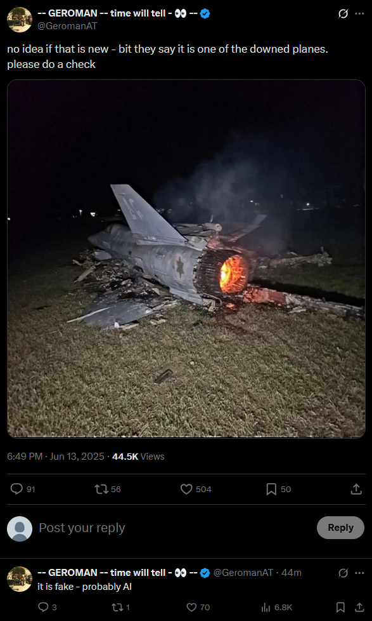Image resolution: width=372 pixels, height=621 pixels.
Task: Click the reply bubble showing 91 replies
Action: [x=23, y=489]
